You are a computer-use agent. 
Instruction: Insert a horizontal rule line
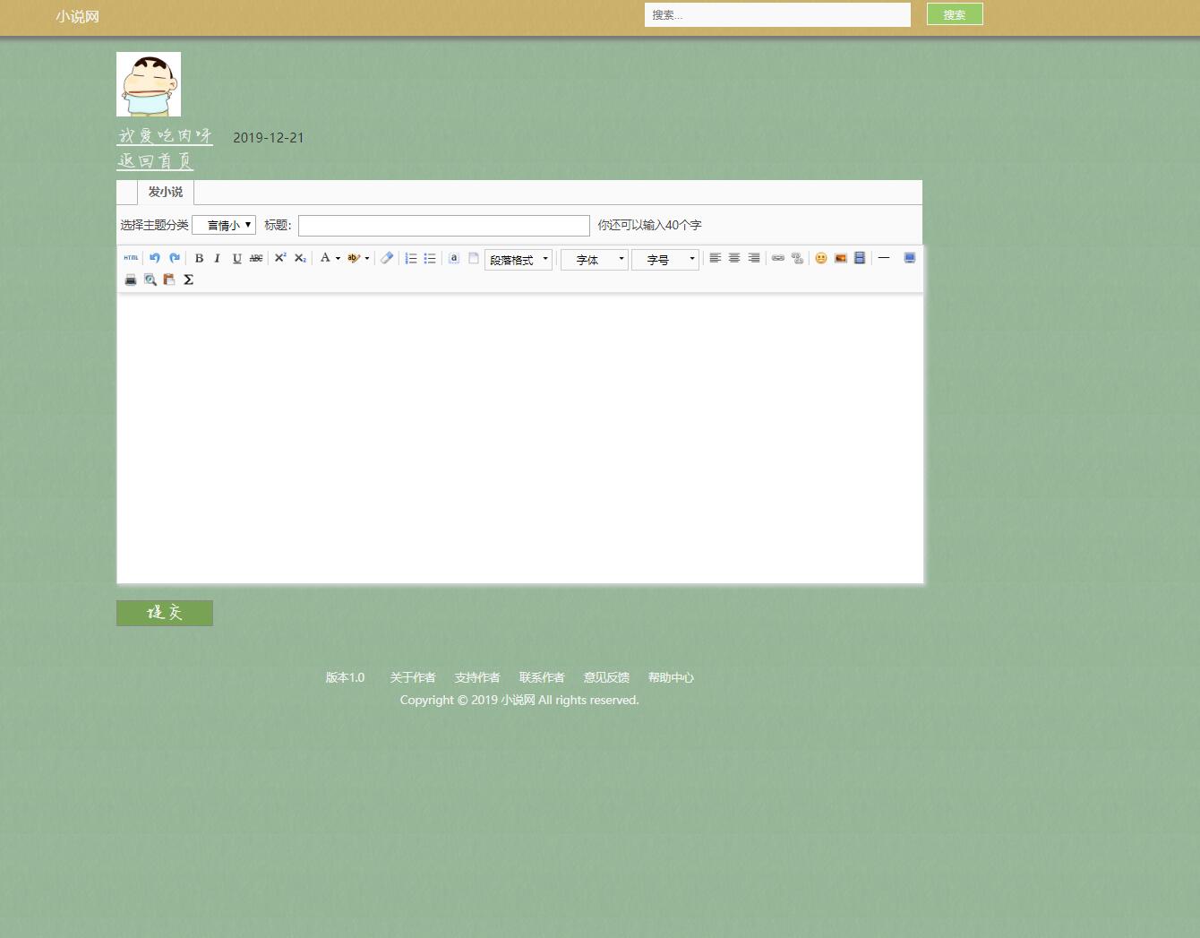884,258
